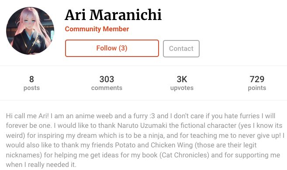Viewport: 287px width, 170px height.
Task: View the 729 points stat
Action: [257, 83]
